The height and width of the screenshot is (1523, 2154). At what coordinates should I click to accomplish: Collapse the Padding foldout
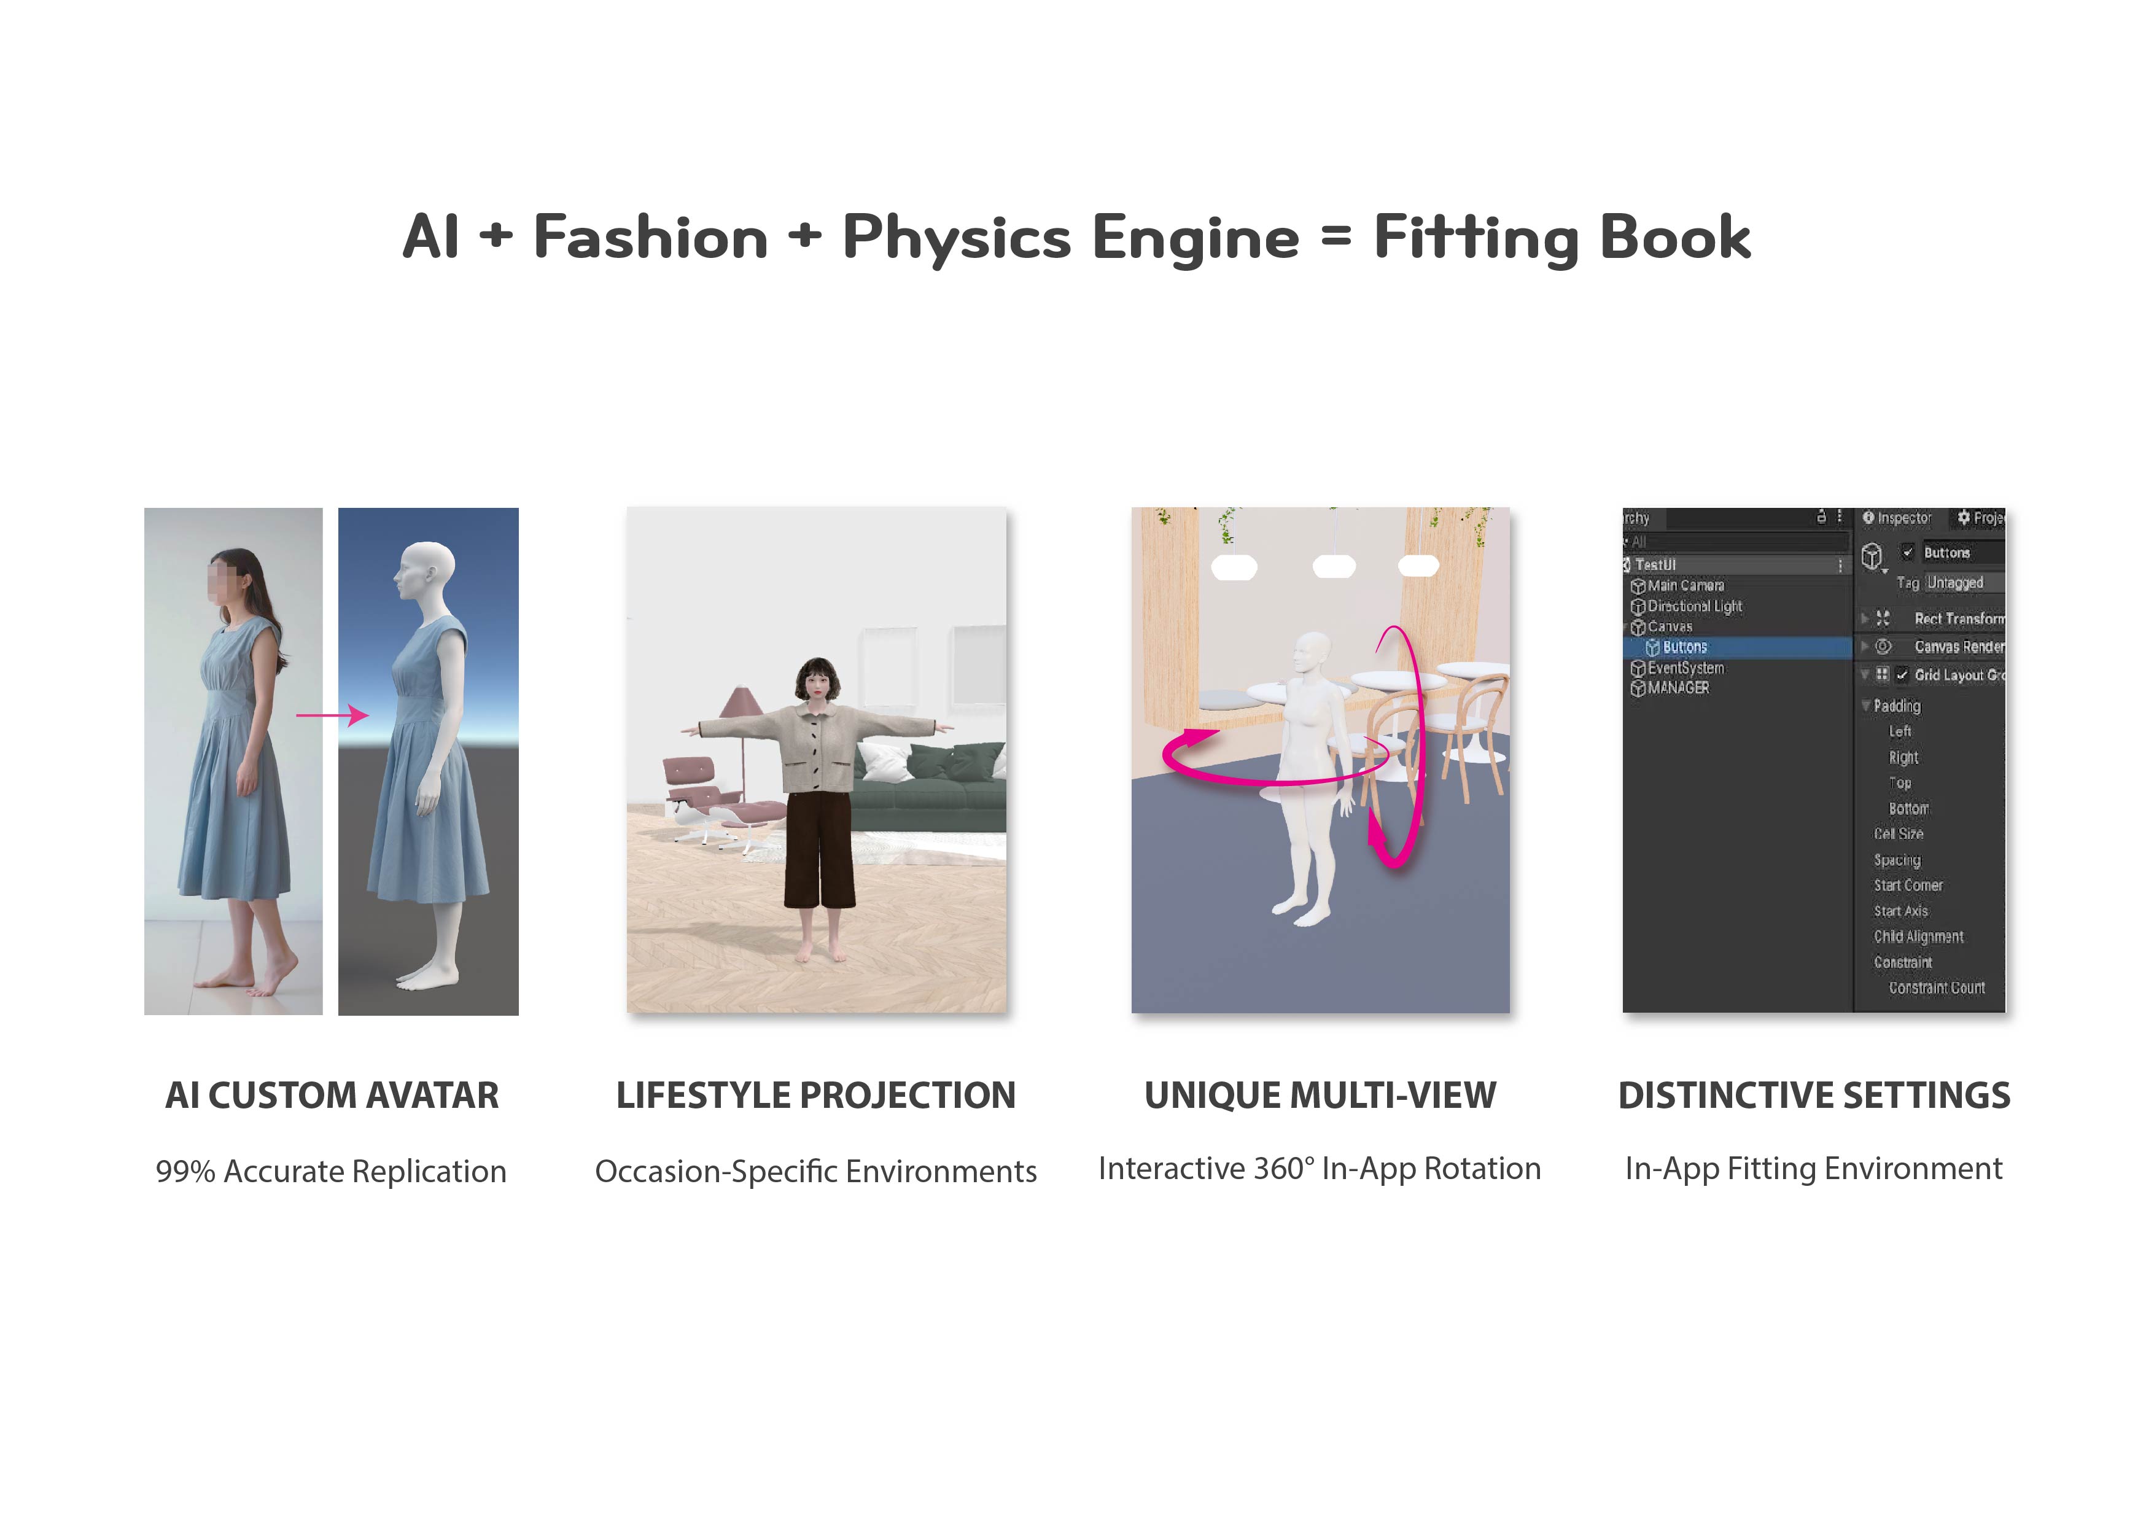point(1866,705)
